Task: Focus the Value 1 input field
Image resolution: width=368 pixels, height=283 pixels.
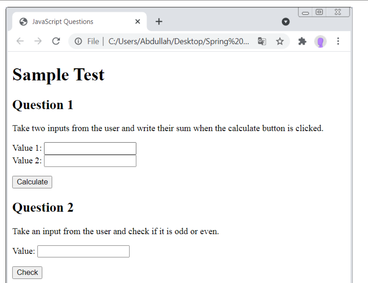Action: tap(90, 148)
